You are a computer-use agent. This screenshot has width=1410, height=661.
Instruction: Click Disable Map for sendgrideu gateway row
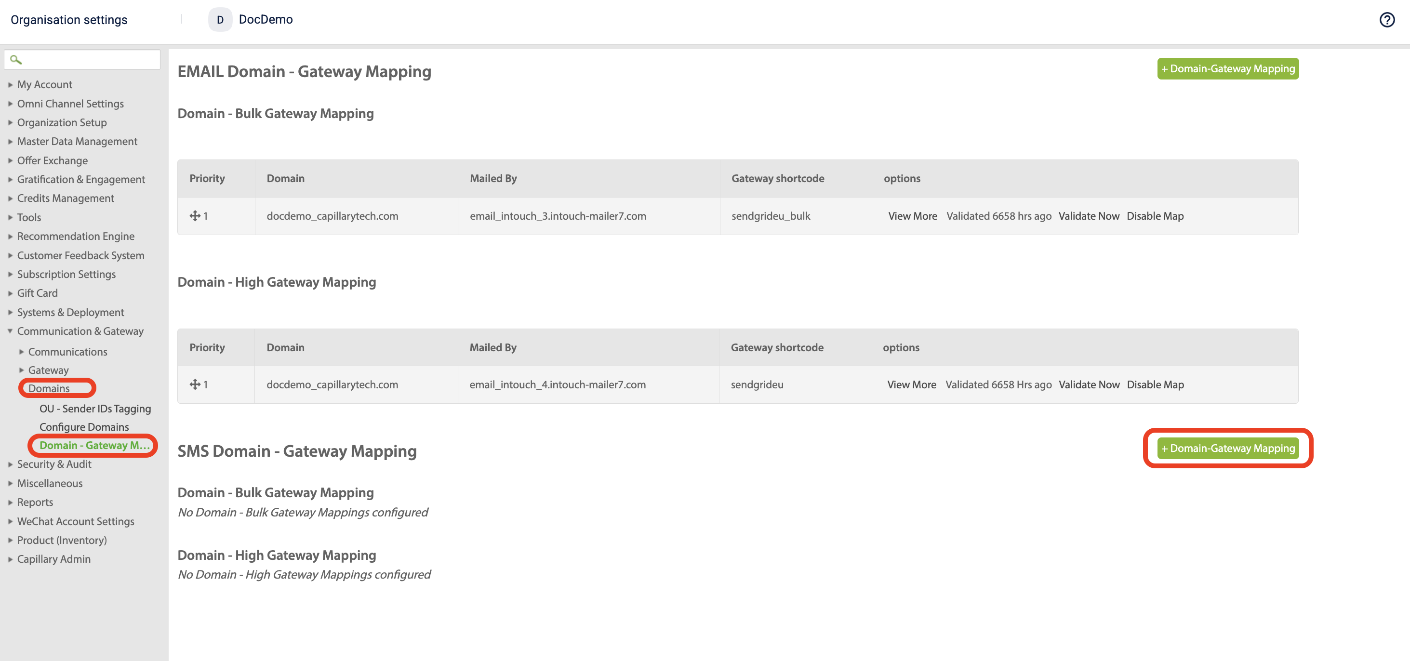pyautogui.click(x=1155, y=384)
